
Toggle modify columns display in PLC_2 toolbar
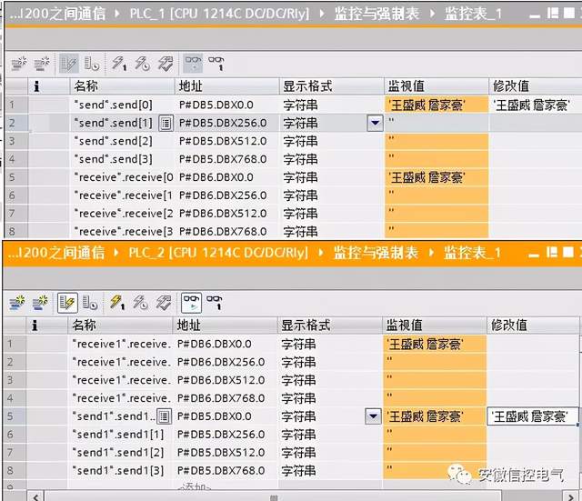(67, 302)
